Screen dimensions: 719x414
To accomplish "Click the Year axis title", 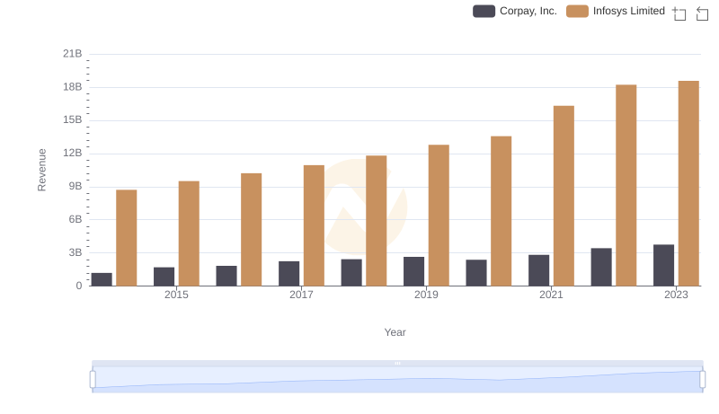I will (x=395, y=332).
